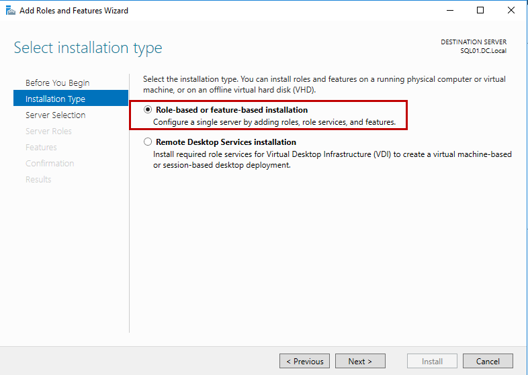Viewport: 528px width, 375px height.
Task: Switch to Server Selection step
Action: click(55, 115)
